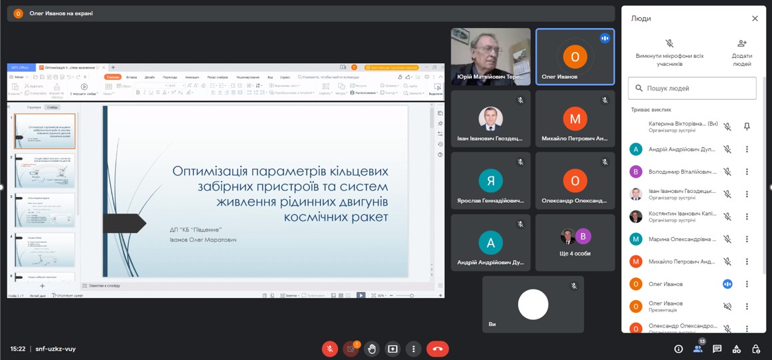Open host controls lock icon
The width and height of the screenshot is (772, 360).
pos(756,349)
